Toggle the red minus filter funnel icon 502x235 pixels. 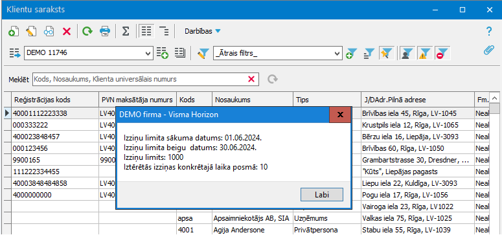tap(442, 53)
